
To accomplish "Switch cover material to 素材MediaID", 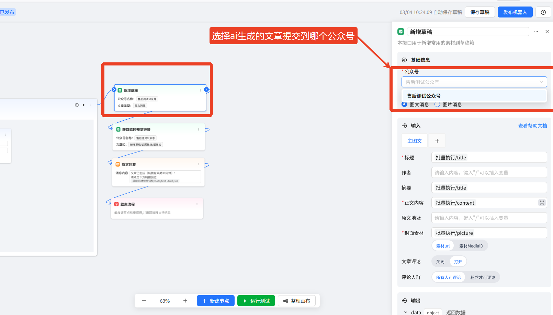I will point(471,246).
